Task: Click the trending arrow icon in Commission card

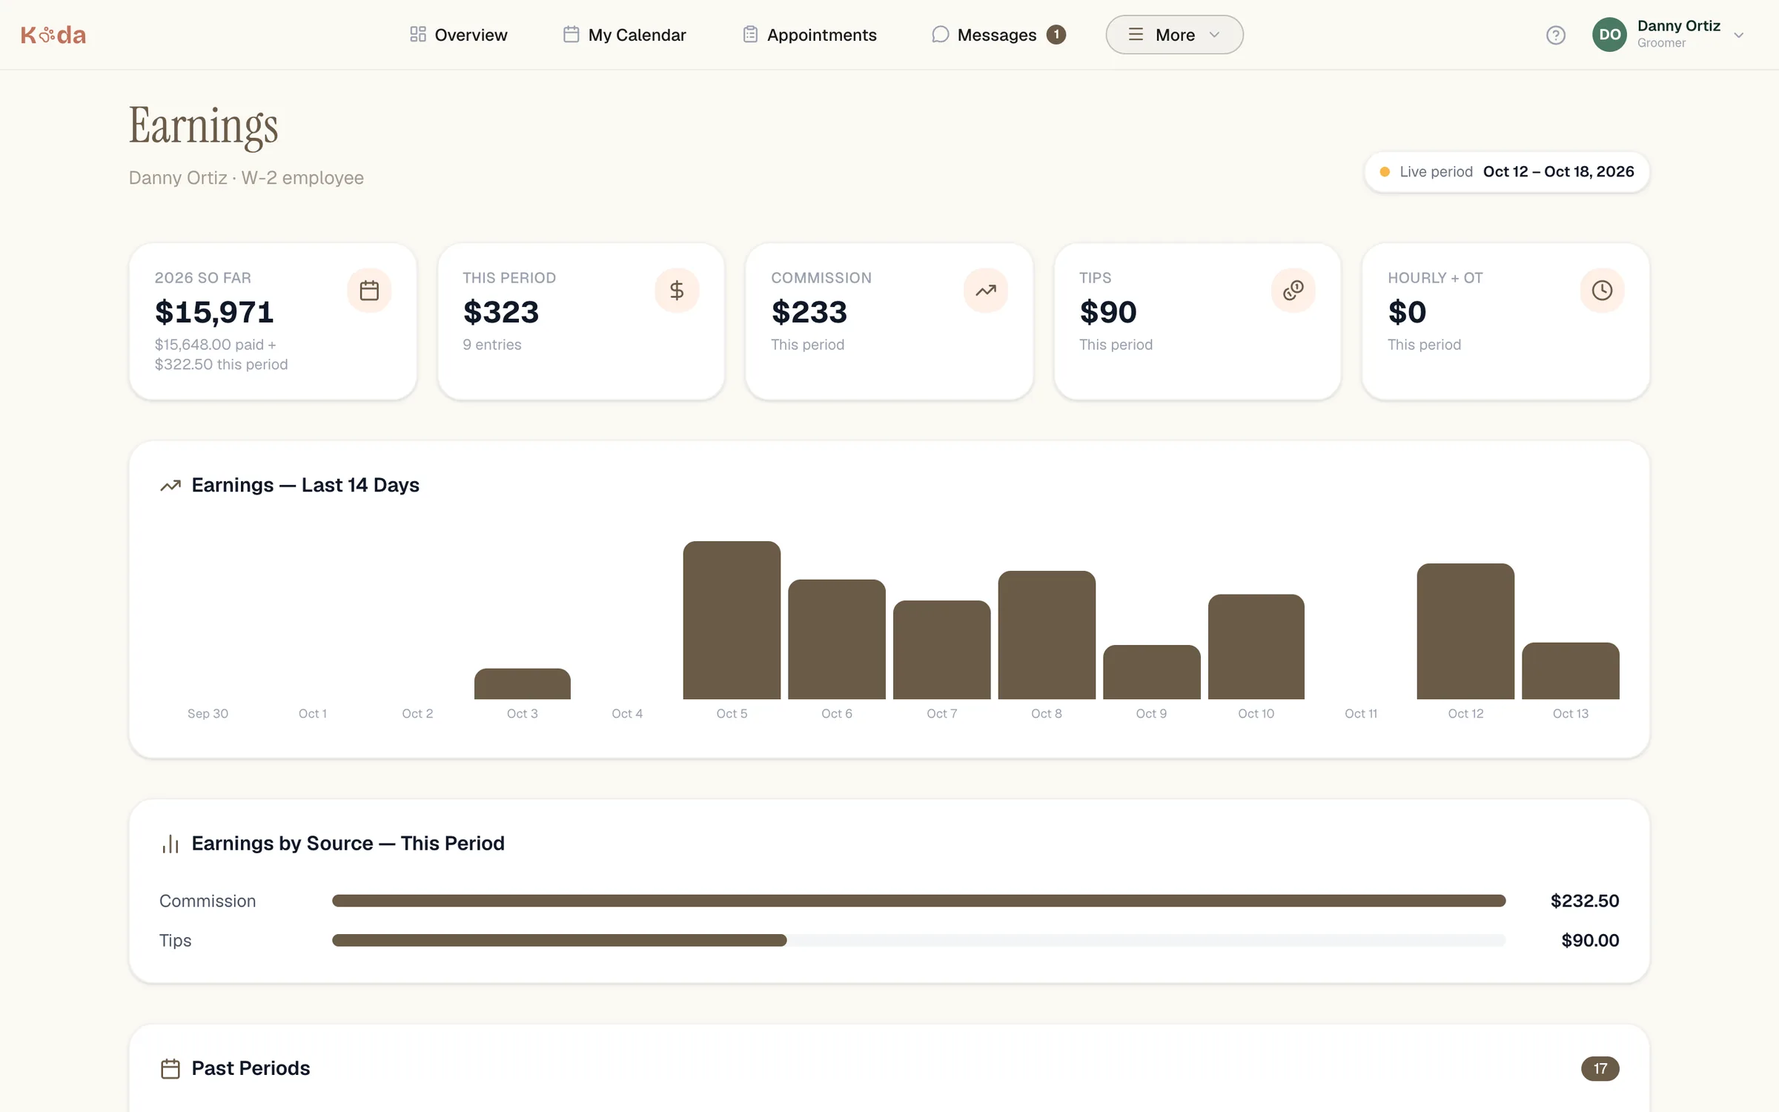Action: click(x=985, y=291)
